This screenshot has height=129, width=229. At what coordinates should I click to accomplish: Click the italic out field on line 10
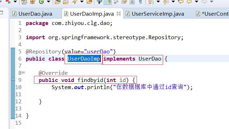click(x=79, y=87)
